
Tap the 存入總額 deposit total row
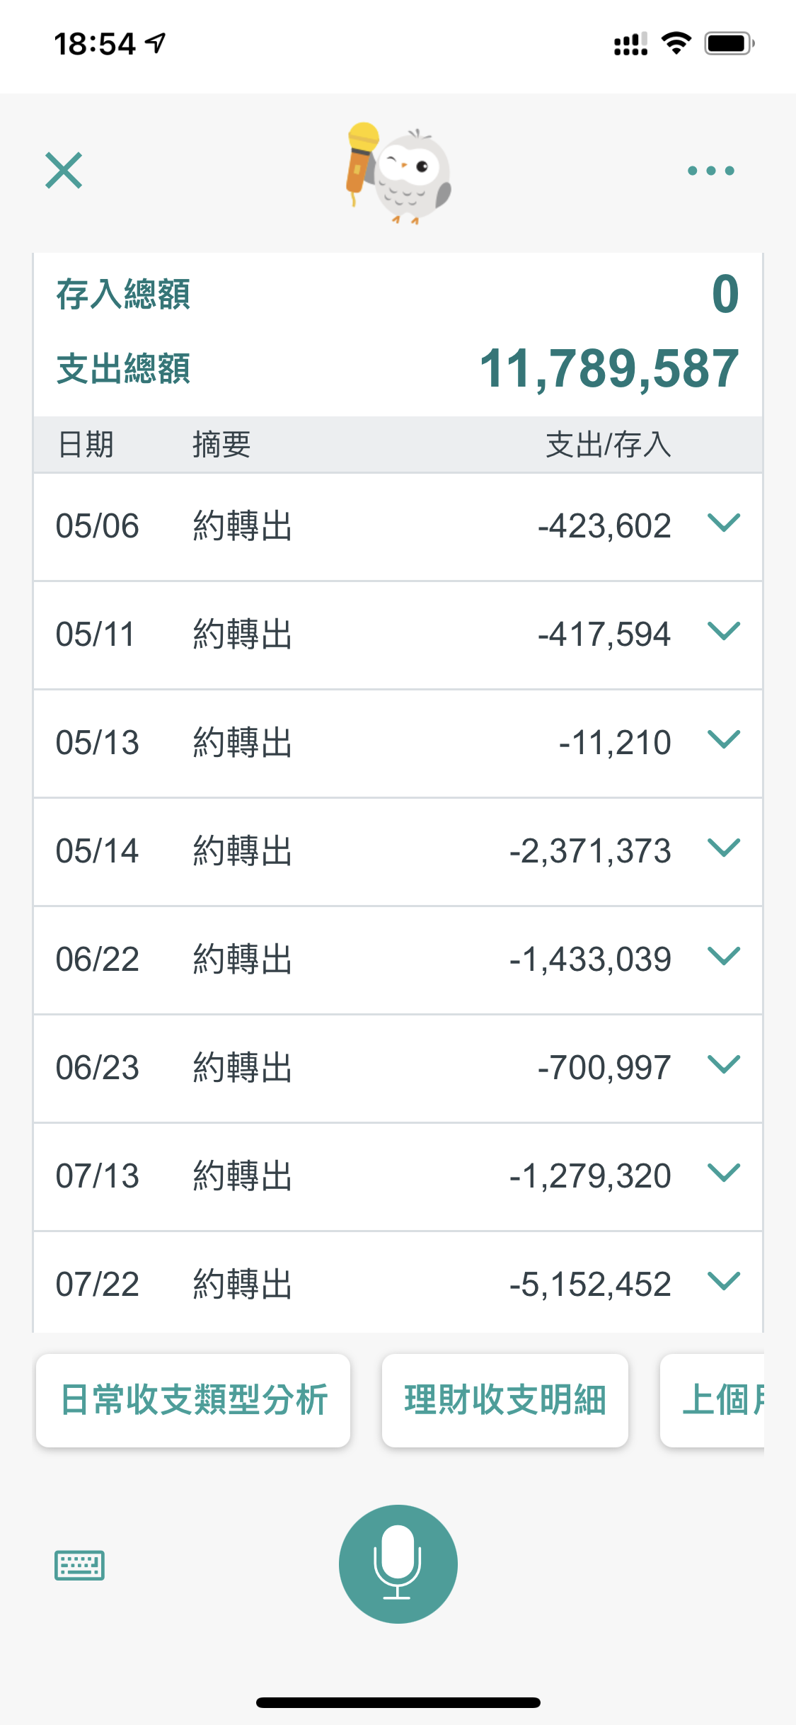(398, 294)
